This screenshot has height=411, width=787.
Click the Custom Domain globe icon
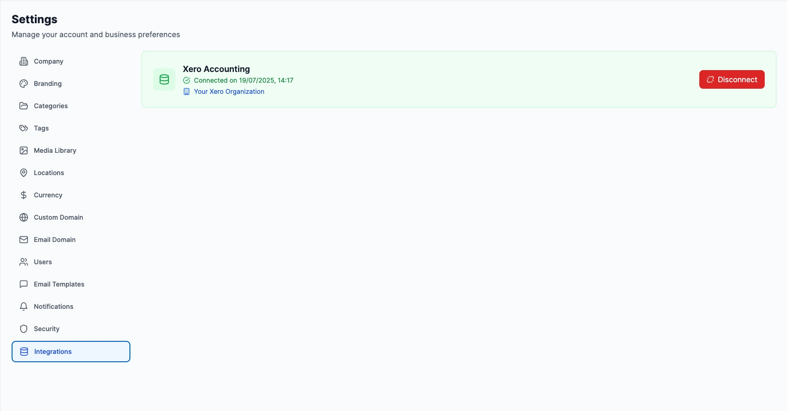point(24,217)
